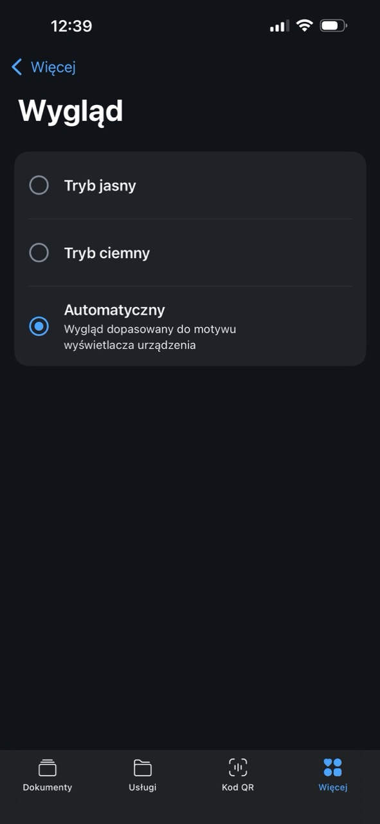Screen dimensions: 380x824
Task: Select the Więcej four-dots icon
Action: (332, 767)
